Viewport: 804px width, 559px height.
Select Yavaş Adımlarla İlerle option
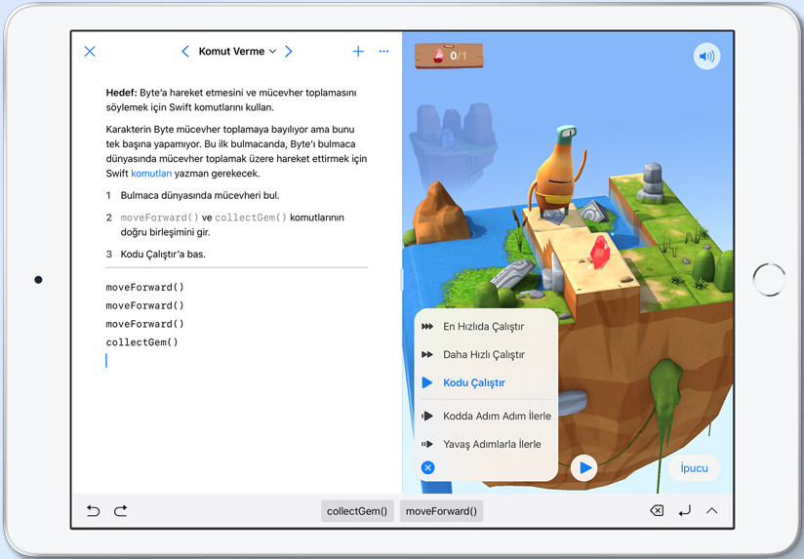coord(492,444)
